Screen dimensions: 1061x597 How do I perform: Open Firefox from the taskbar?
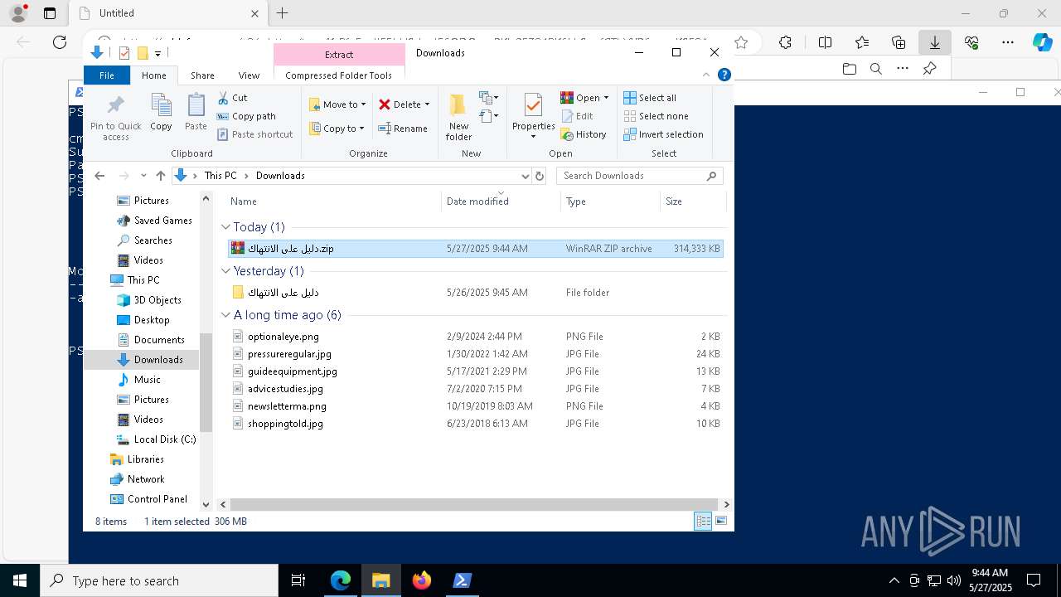coord(422,580)
